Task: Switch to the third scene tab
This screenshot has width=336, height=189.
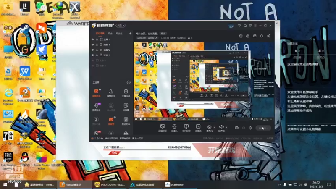Action: [x=119, y=34]
